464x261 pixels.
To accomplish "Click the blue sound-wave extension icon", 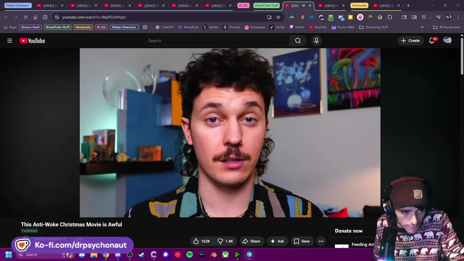I will click(x=311, y=17).
